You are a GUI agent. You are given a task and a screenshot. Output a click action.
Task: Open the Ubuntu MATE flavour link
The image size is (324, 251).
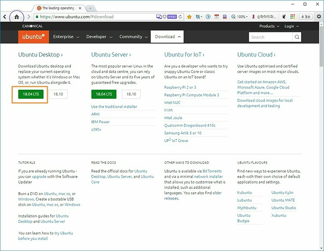283,200
